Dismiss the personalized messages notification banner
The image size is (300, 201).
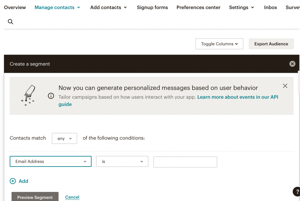tap(285, 86)
